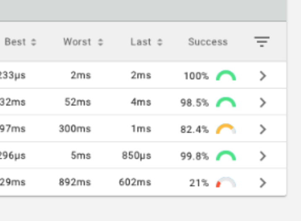Click the 1ms last time cell
This screenshot has height=221, width=301.
pos(141,129)
